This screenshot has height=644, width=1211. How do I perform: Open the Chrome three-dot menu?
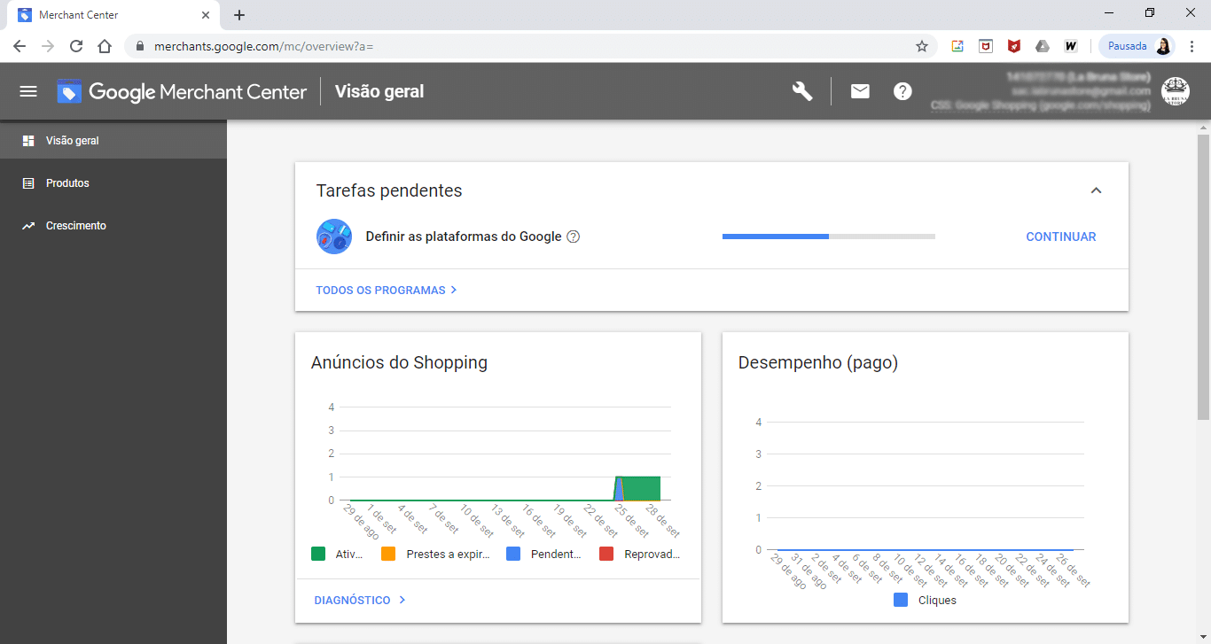click(x=1192, y=46)
